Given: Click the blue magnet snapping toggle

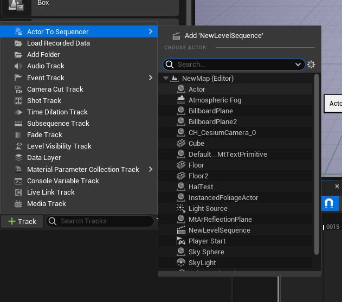Looking at the screenshot, I should click(329, 203).
